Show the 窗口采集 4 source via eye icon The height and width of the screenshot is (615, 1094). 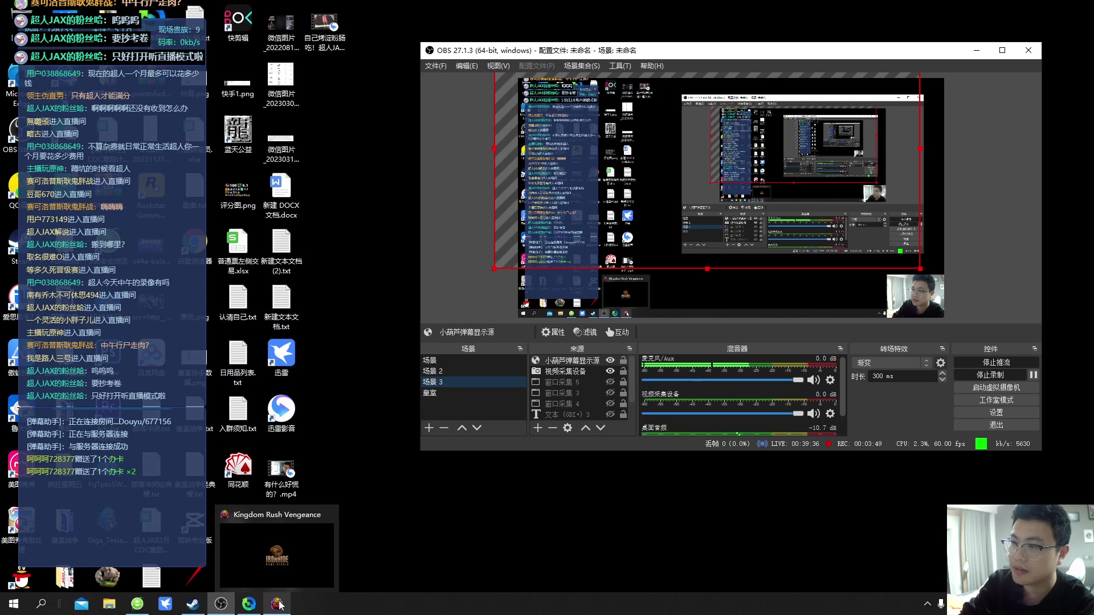pos(610,404)
